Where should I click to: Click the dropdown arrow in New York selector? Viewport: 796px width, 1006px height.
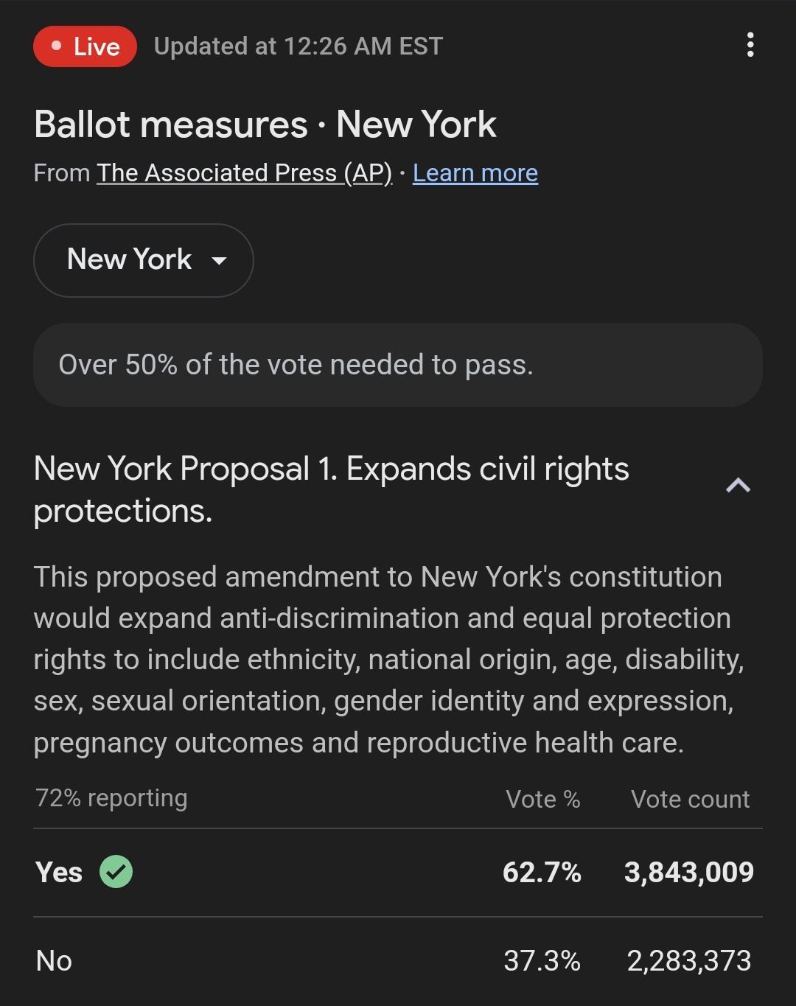219,260
